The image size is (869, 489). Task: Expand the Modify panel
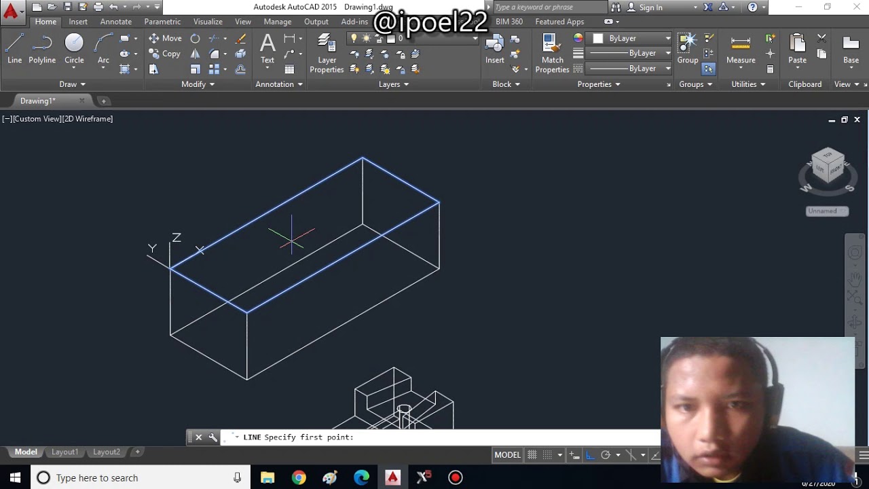coord(198,84)
